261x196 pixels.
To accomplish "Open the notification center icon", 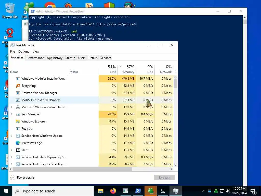I will [x=253, y=191].
